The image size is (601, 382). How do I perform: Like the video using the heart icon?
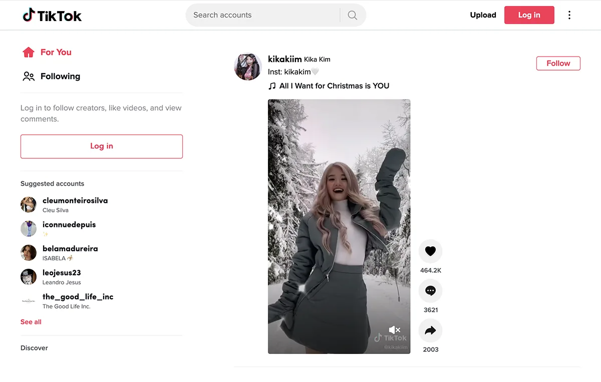[430, 251]
